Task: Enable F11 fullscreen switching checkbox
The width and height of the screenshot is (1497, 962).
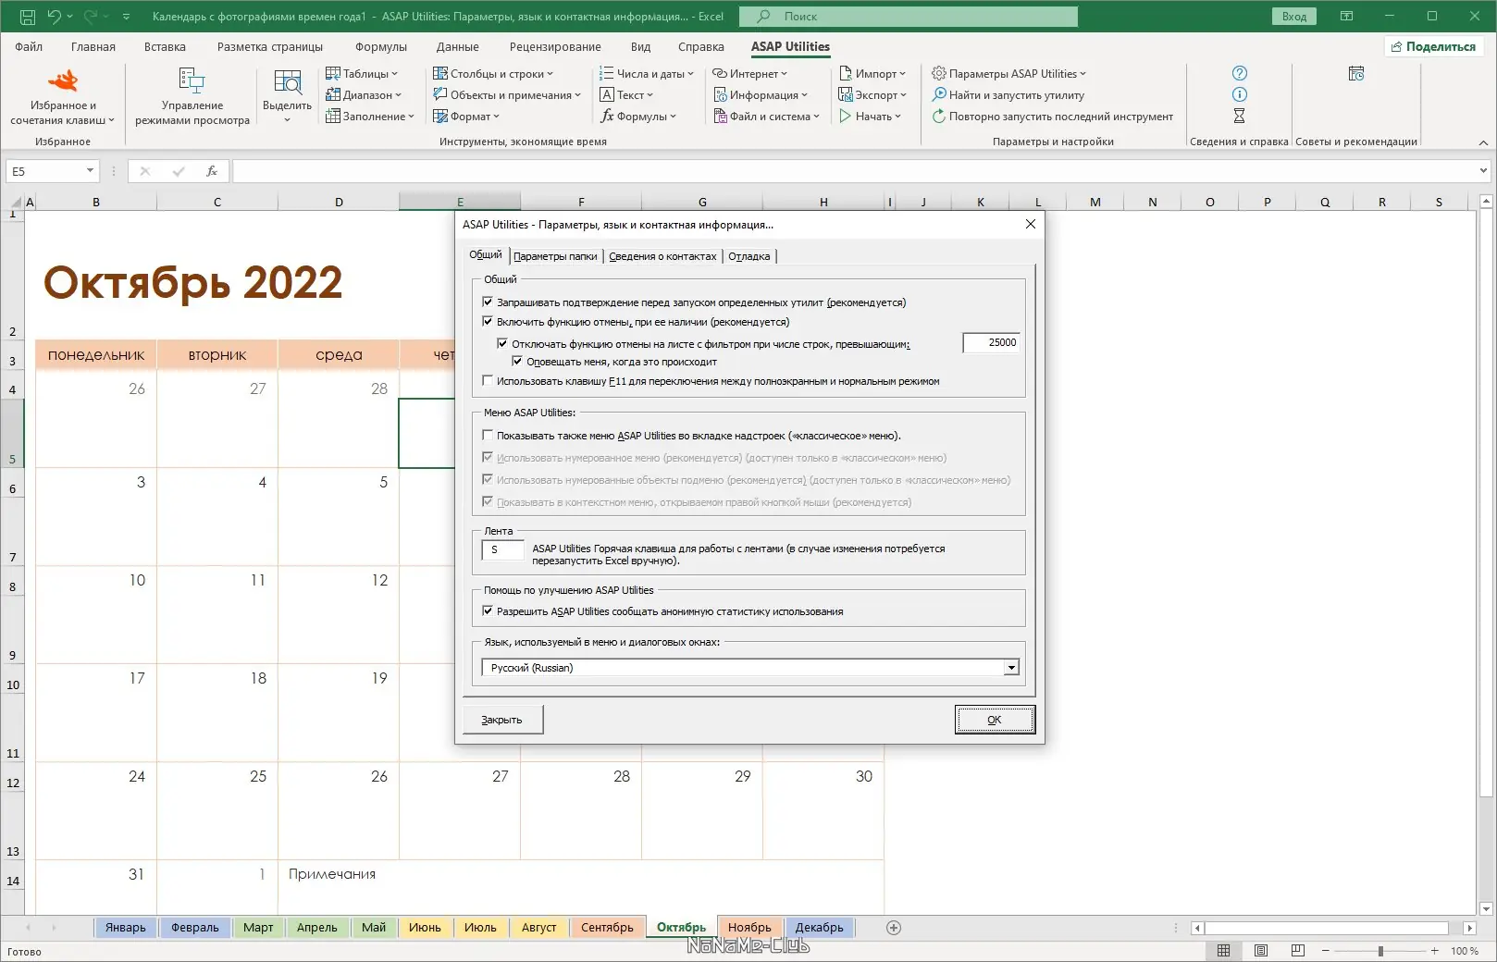Action: click(x=488, y=381)
